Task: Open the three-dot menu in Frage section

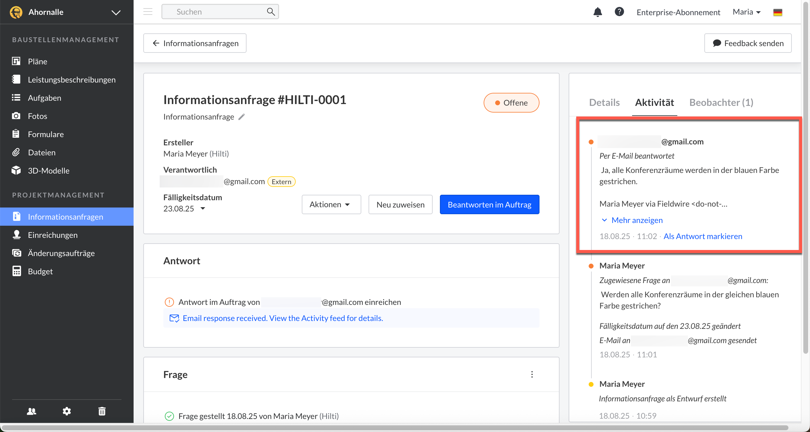Action: (532, 374)
